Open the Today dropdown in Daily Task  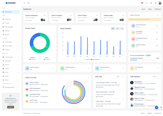coord(120,77)
